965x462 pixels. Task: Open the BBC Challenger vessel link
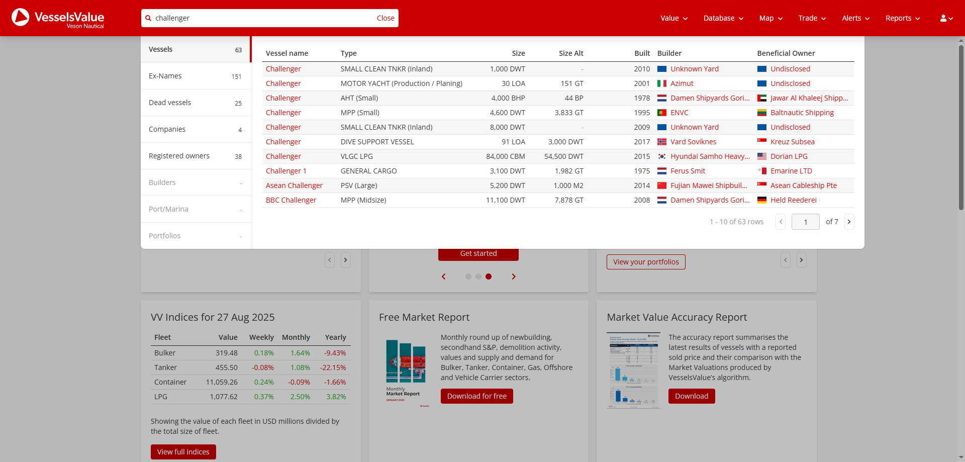coord(291,200)
